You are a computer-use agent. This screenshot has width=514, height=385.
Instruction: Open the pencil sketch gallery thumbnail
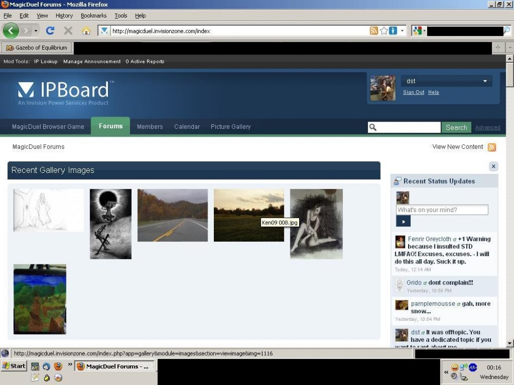coord(48,210)
